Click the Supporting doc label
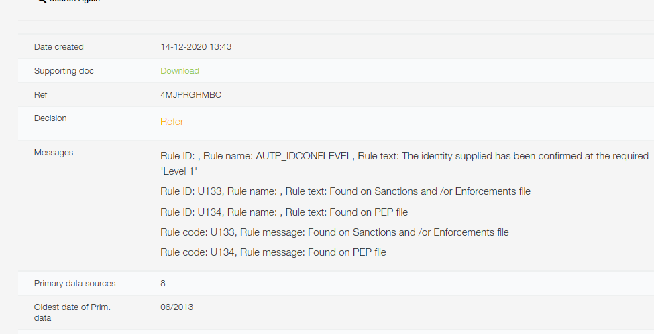The image size is (654, 334). click(x=64, y=71)
